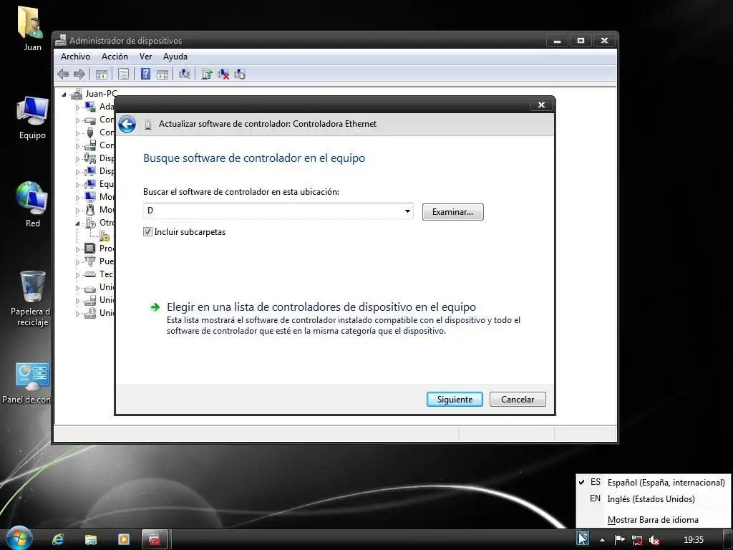Screen dimensions: 733x550
Task: Expand the 'Ada' node triangle
Action: click(77, 107)
